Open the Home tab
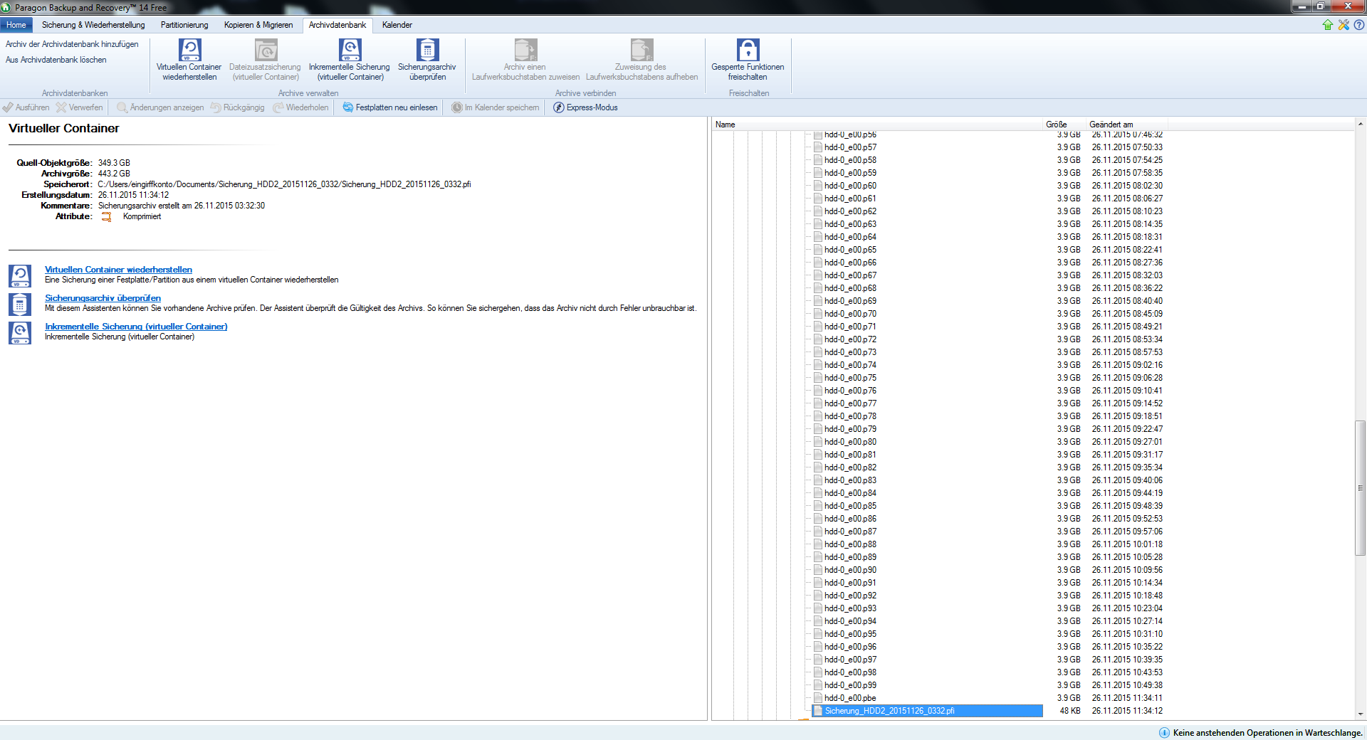1367x740 pixels. (x=16, y=25)
